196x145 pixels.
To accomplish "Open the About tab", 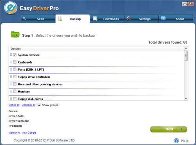I will point(176,19).
